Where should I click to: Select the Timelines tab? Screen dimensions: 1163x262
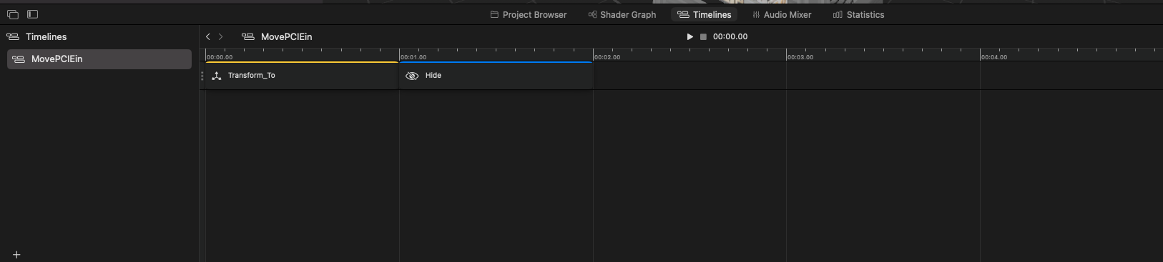705,14
